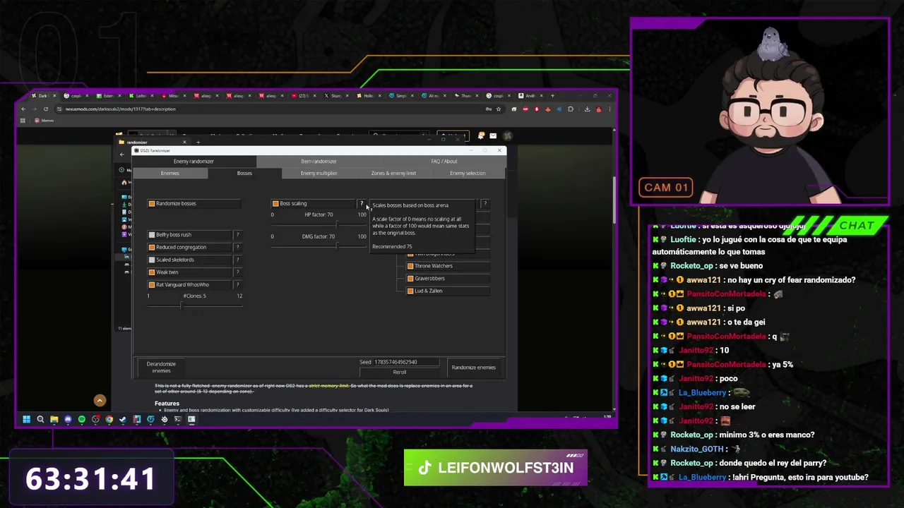Toggle the Weak twin checkbox
Viewport: 904px width, 508px height.
coord(152,272)
